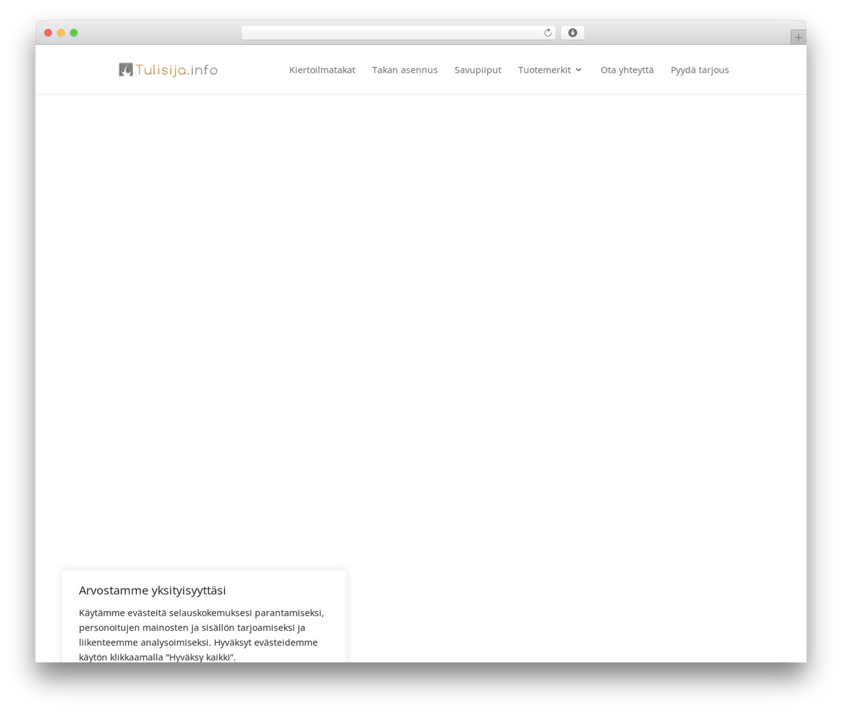The height and width of the screenshot is (713, 842).
Task: Click the Arvostamme yksityisyyttäsi heading
Action: coord(153,590)
